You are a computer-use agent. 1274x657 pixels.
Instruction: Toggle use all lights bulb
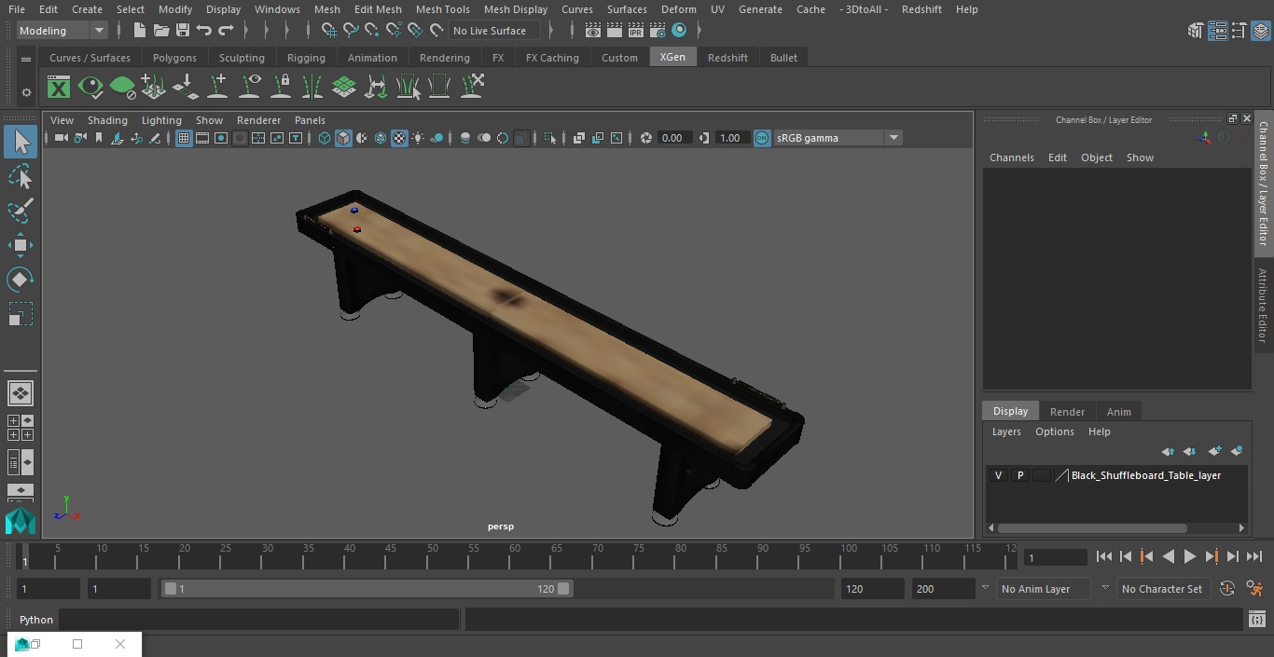point(418,138)
